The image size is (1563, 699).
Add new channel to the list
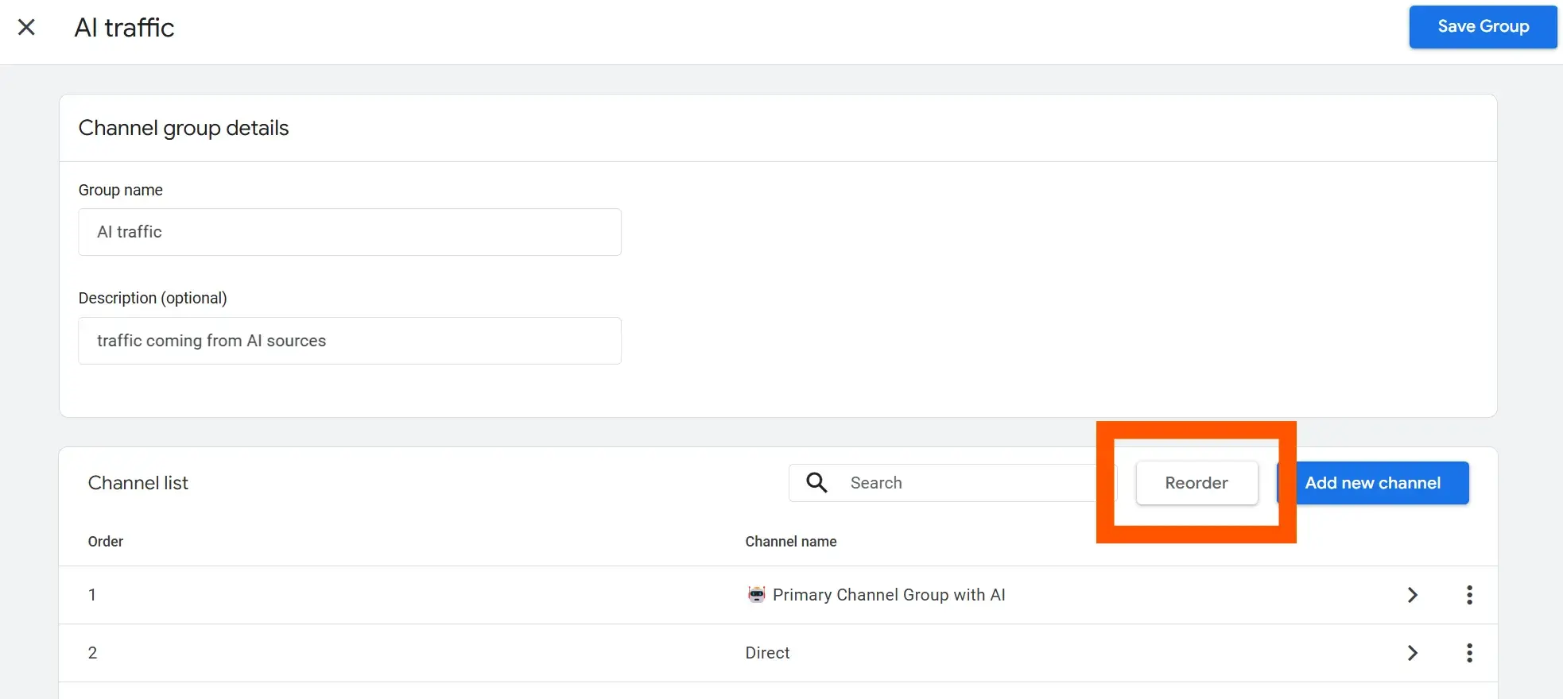(1373, 483)
